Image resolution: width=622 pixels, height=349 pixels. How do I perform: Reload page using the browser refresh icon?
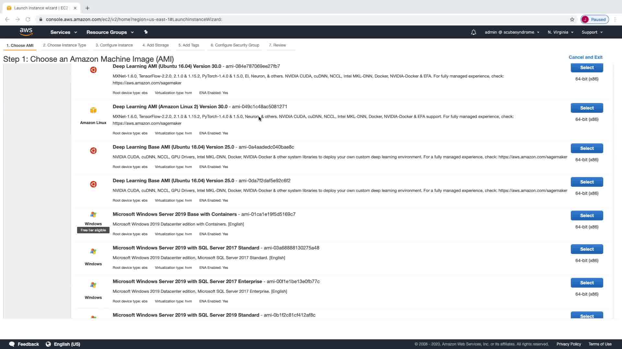(28, 19)
